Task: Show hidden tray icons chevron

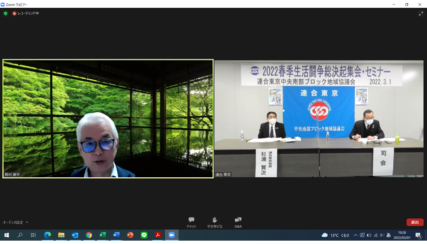Action: pos(355,235)
